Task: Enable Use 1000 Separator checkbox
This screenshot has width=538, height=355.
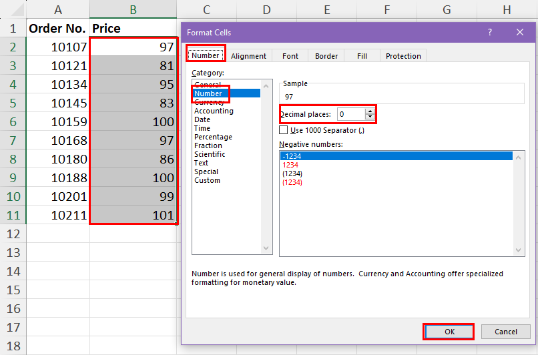Action: click(284, 130)
